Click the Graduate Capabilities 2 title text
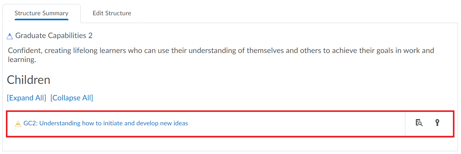Viewport: 461px width, 154px height. coord(54,36)
